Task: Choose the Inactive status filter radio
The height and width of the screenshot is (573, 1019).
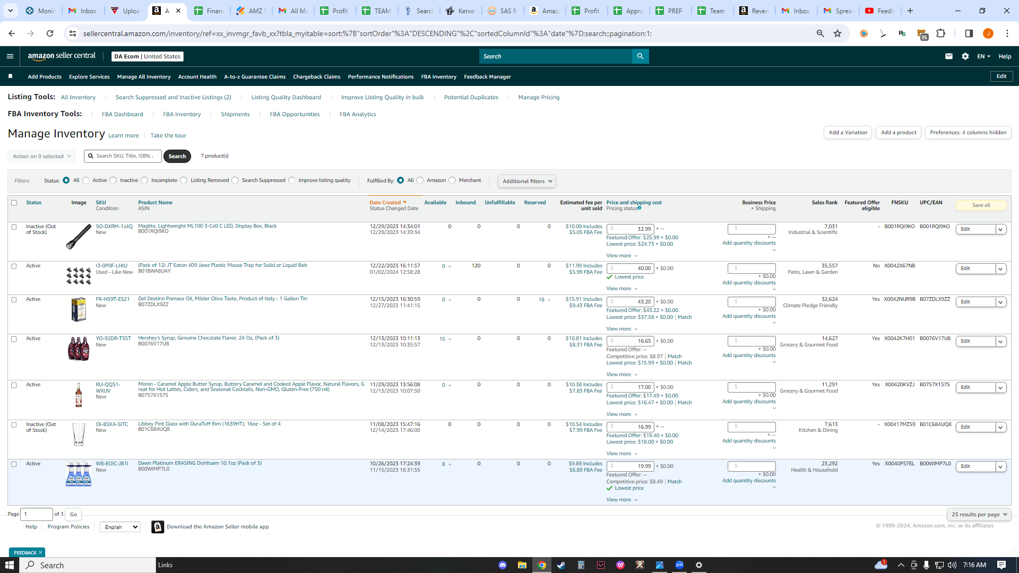Action: [113, 180]
